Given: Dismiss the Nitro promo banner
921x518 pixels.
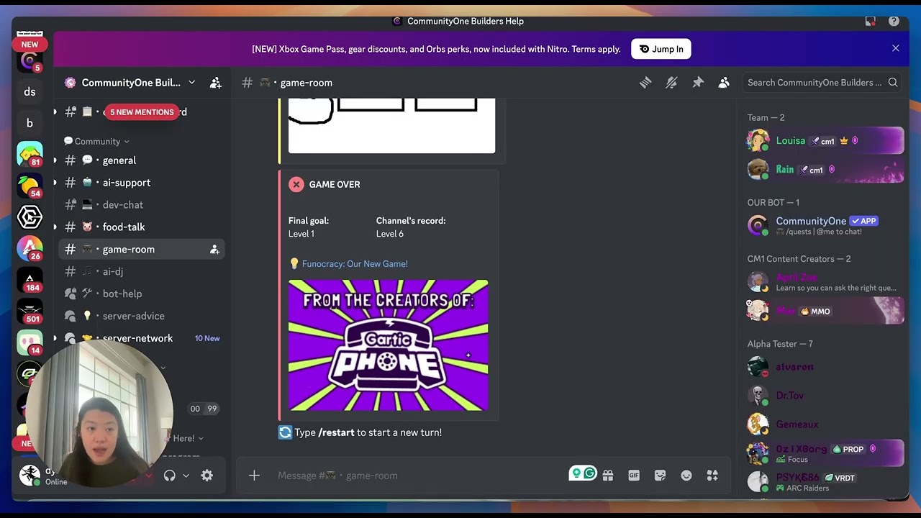Looking at the screenshot, I should tap(896, 48).
